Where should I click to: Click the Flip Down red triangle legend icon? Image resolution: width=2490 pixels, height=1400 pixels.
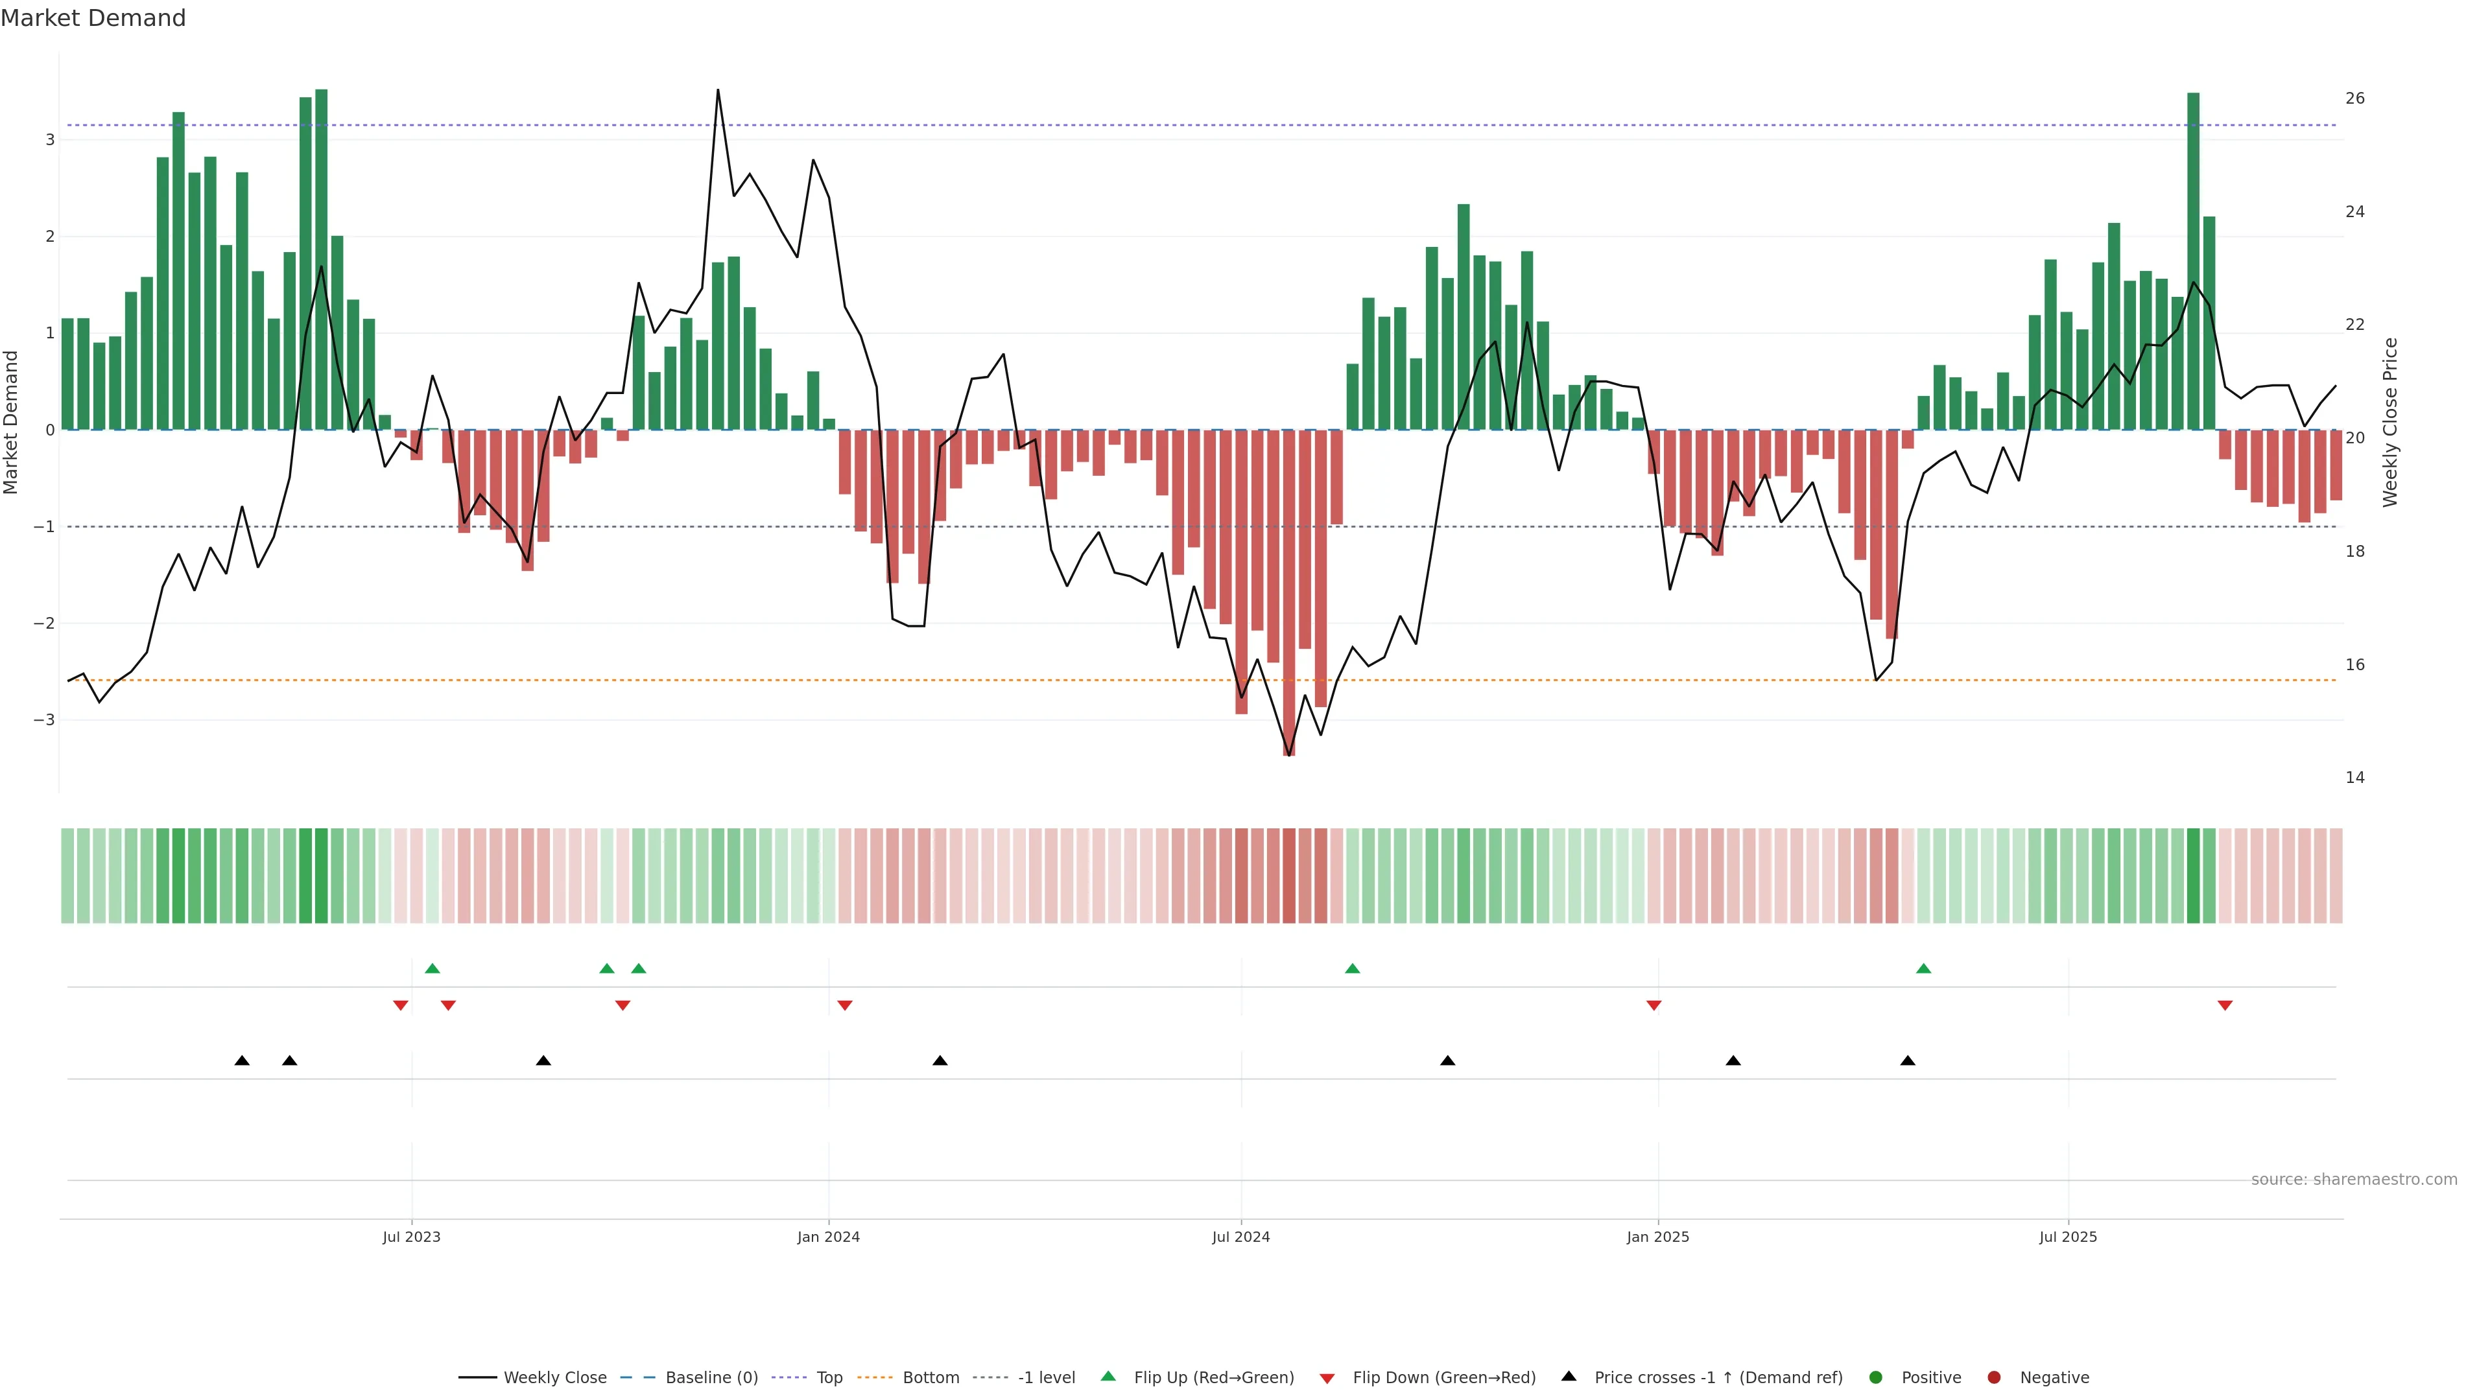click(1327, 1379)
